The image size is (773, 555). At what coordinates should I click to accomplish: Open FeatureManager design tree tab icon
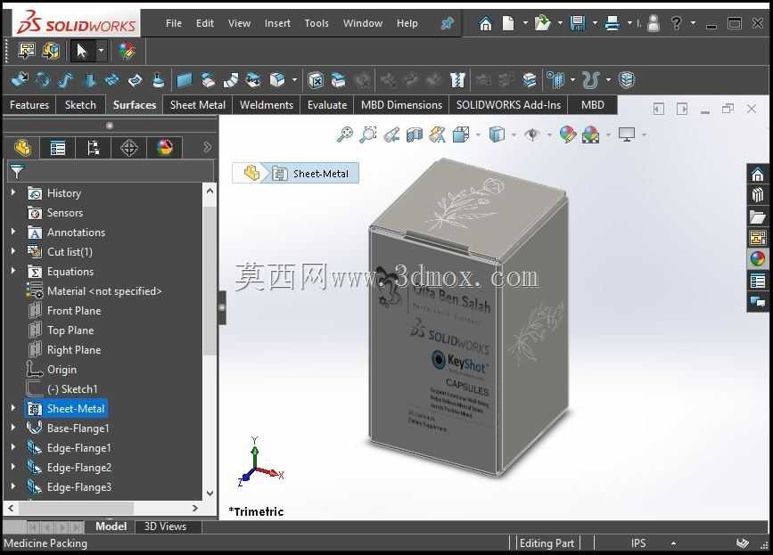(23, 147)
